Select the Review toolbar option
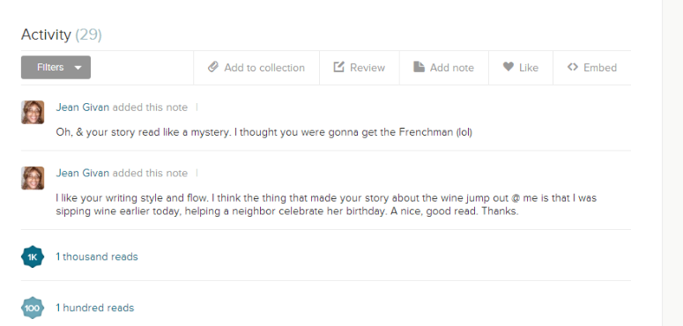The image size is (683, 326). [360, 68]
